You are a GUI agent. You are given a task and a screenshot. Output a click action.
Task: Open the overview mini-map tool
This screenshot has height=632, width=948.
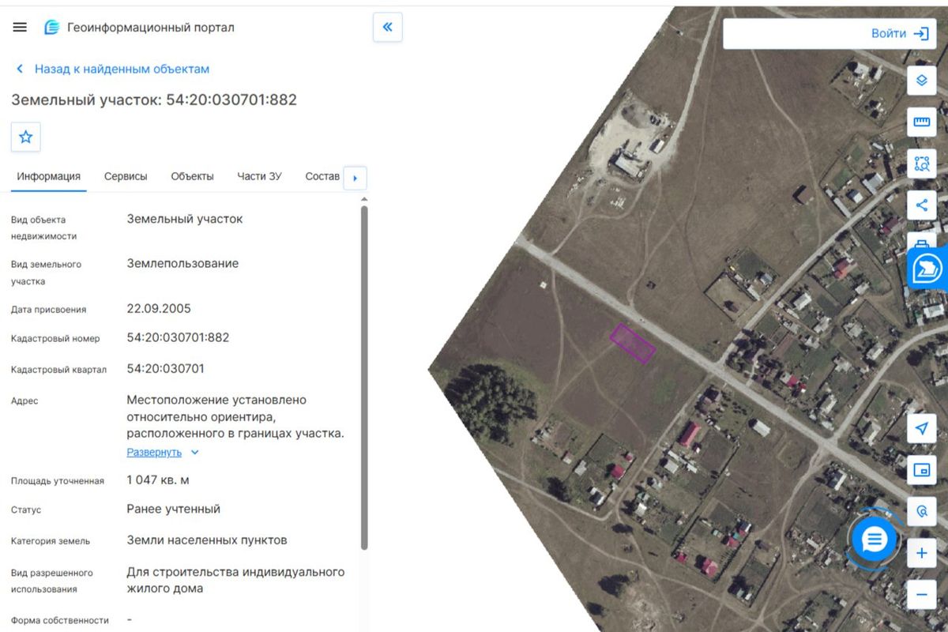tap(921, 470)
